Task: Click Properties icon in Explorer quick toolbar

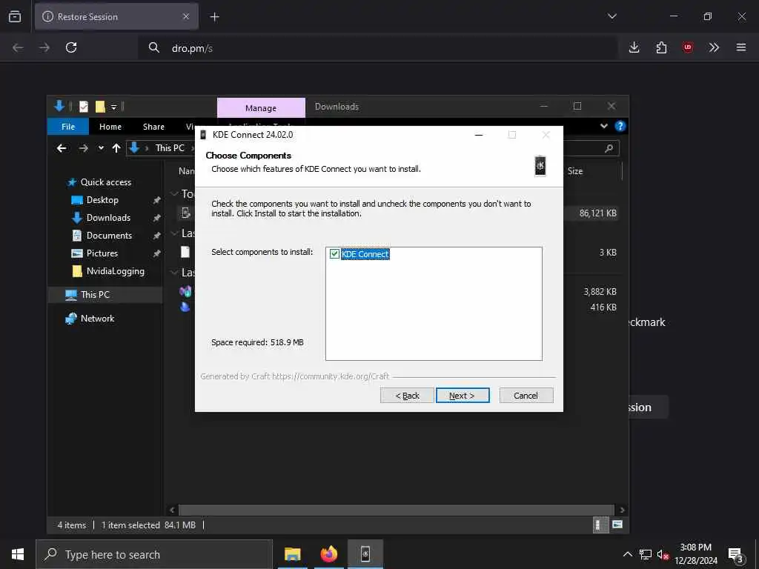Action: tap(84, 107)
